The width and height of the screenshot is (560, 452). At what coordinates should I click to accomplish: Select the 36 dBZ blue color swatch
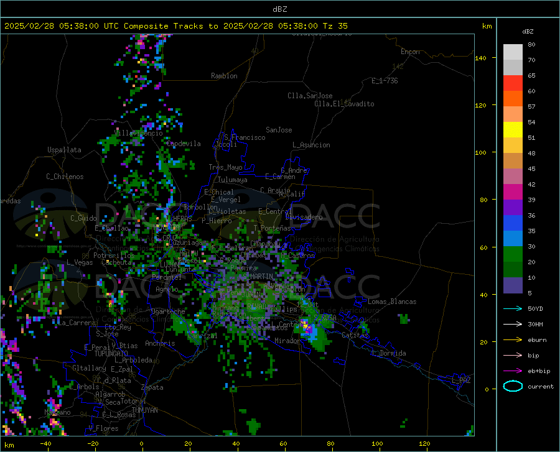[x=513, y=223]
